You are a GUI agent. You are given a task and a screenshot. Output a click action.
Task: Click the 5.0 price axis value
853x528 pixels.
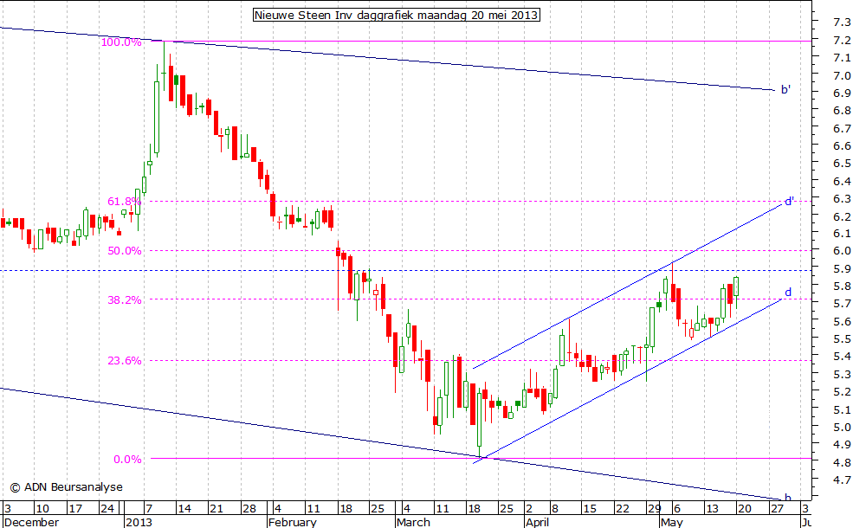click(842, 427)
